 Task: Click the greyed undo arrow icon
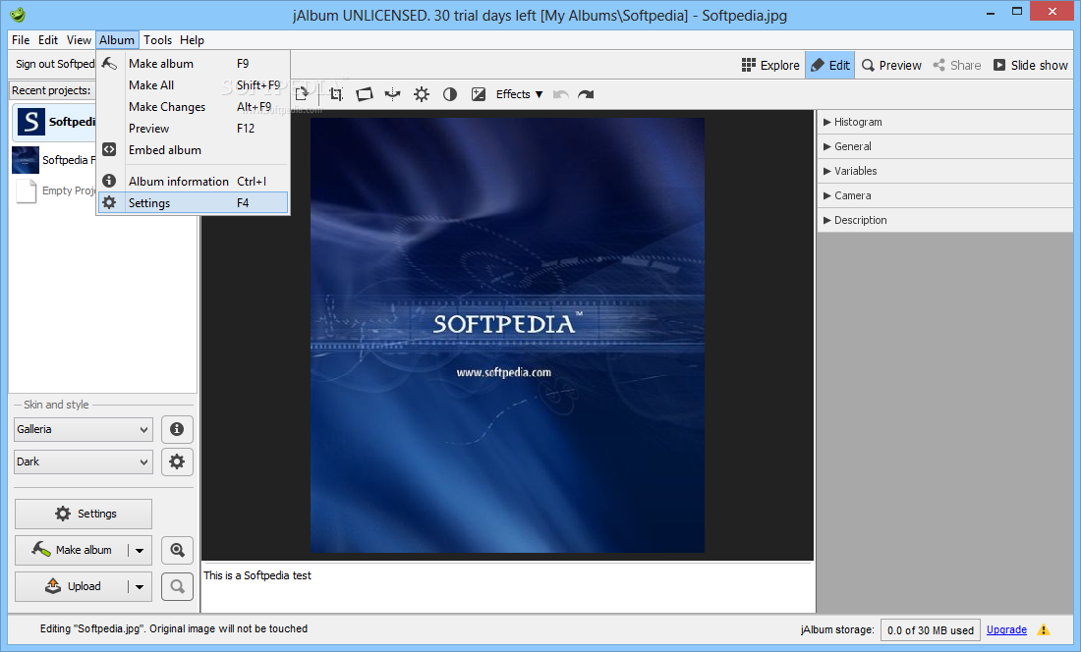pos(560,94)
